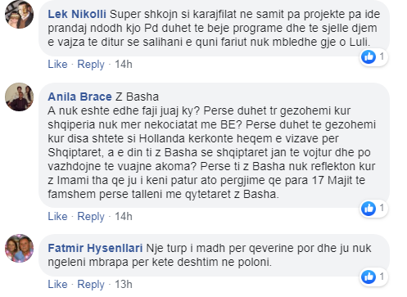View reaction count on Fatmir Hysenllari's comment
Viewport: 407px width, 297px height.
[x=382, y=277]
